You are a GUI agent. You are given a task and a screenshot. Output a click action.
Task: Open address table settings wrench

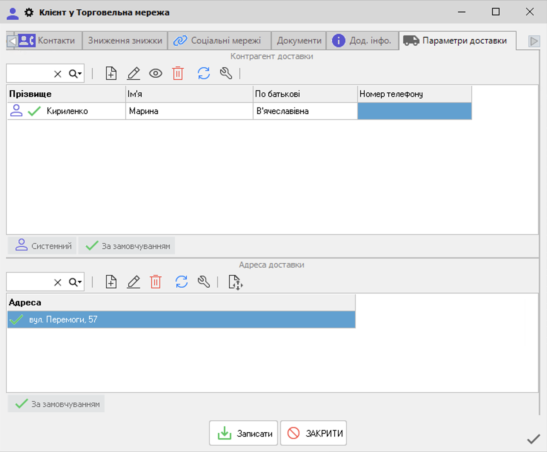[204, 282]
